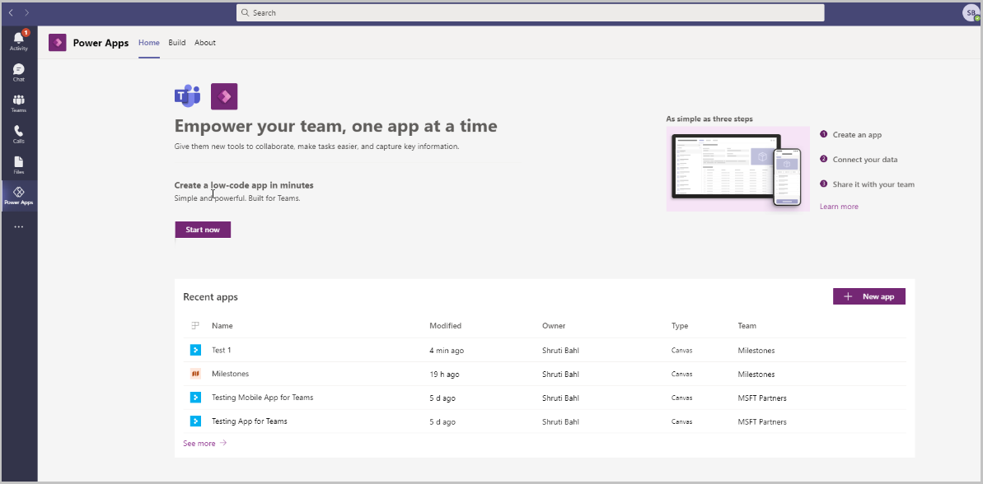
Task: Open Chat in the Teams sidebar
Action: [19, 72]
